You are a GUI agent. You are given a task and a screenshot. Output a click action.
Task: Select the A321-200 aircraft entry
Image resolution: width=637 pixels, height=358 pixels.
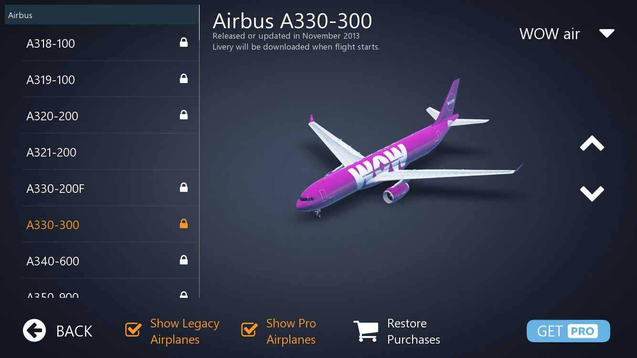pyautogui.click(x=110, y=152)
